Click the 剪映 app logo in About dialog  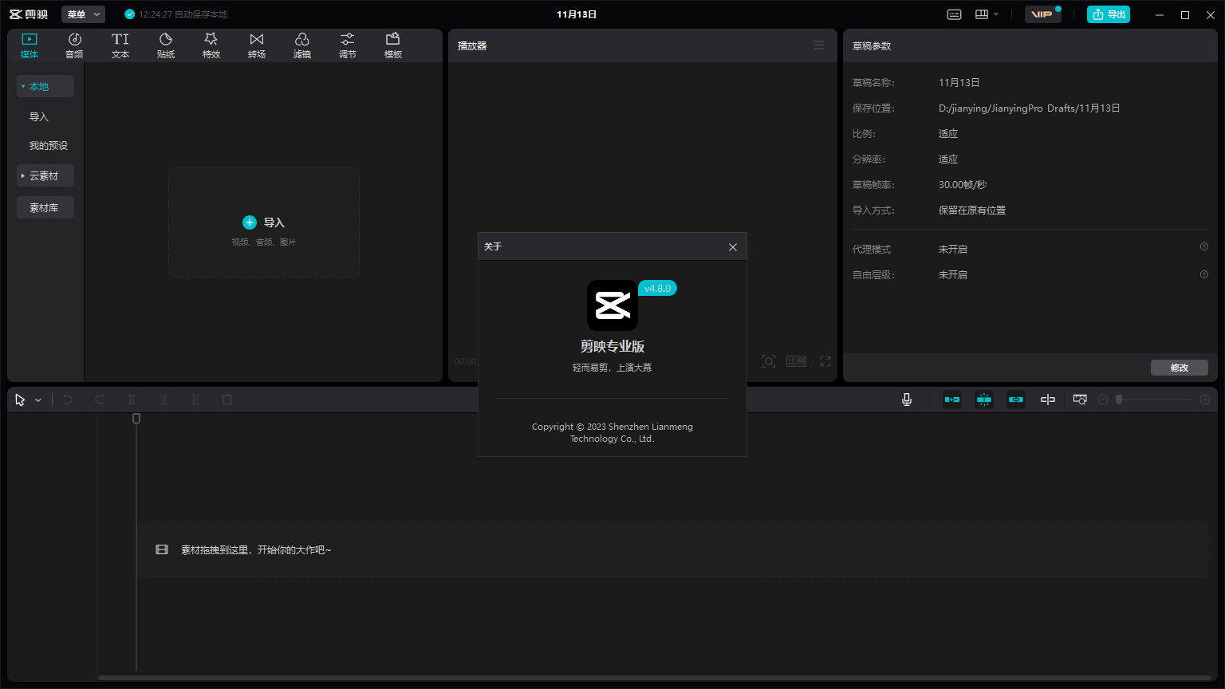[612, 305]
